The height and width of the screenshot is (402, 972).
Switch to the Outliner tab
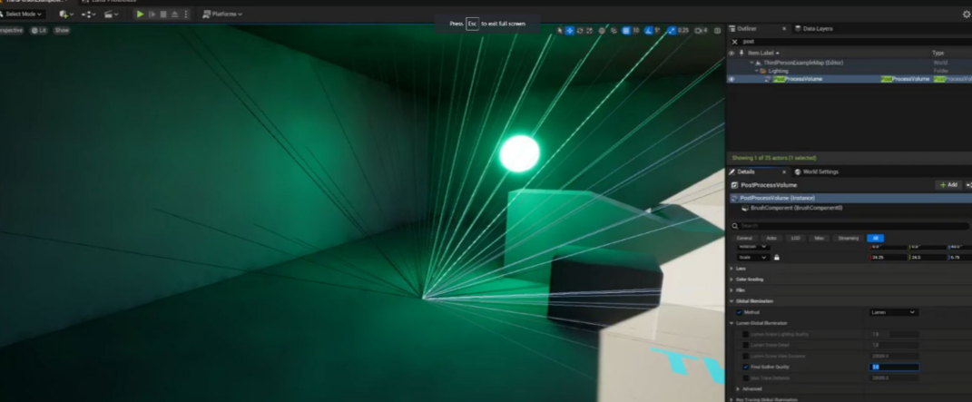pyautogui.click(x=747, y=28)
